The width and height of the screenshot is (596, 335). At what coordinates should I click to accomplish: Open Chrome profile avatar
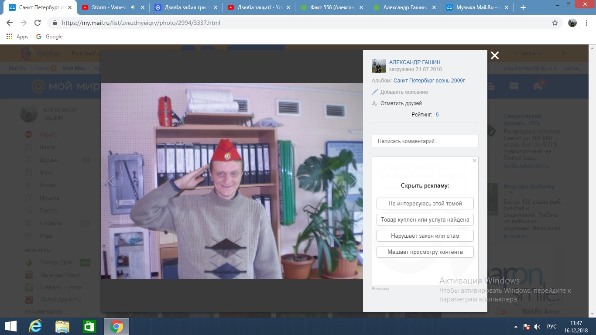[572, 23]
